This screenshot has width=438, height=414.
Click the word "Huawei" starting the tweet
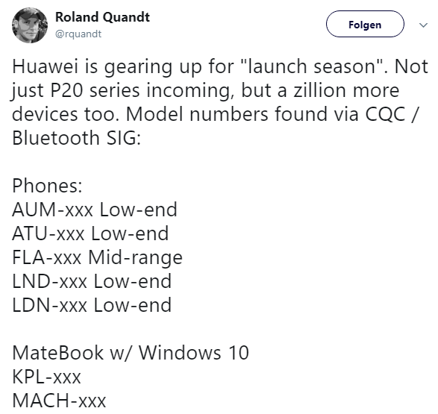pyautogui.click(x=45, y=66)
